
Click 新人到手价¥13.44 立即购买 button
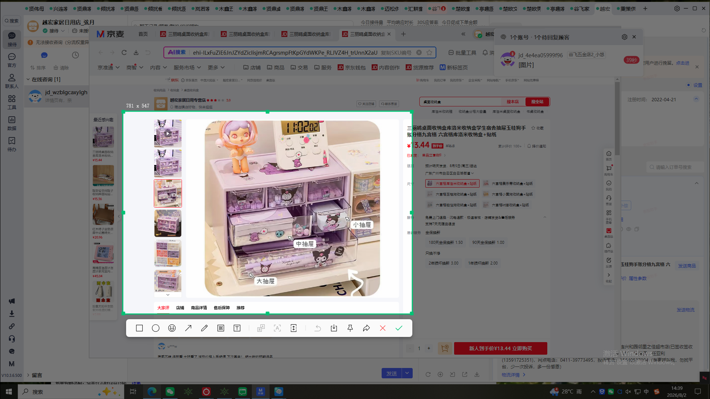pyautogui.click(x=501, y=348)
